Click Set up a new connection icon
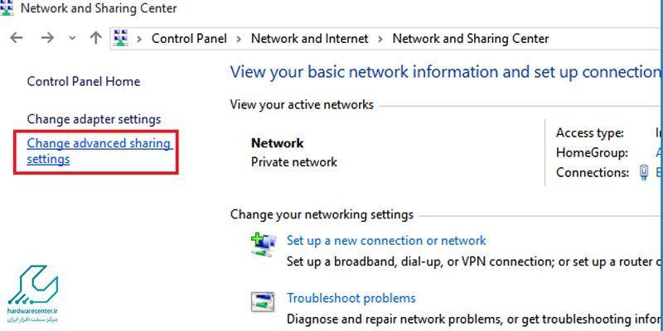 click(x=263, y=245)
